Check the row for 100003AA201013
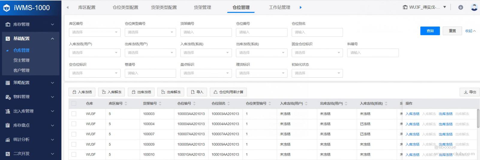 pos(74,114)
